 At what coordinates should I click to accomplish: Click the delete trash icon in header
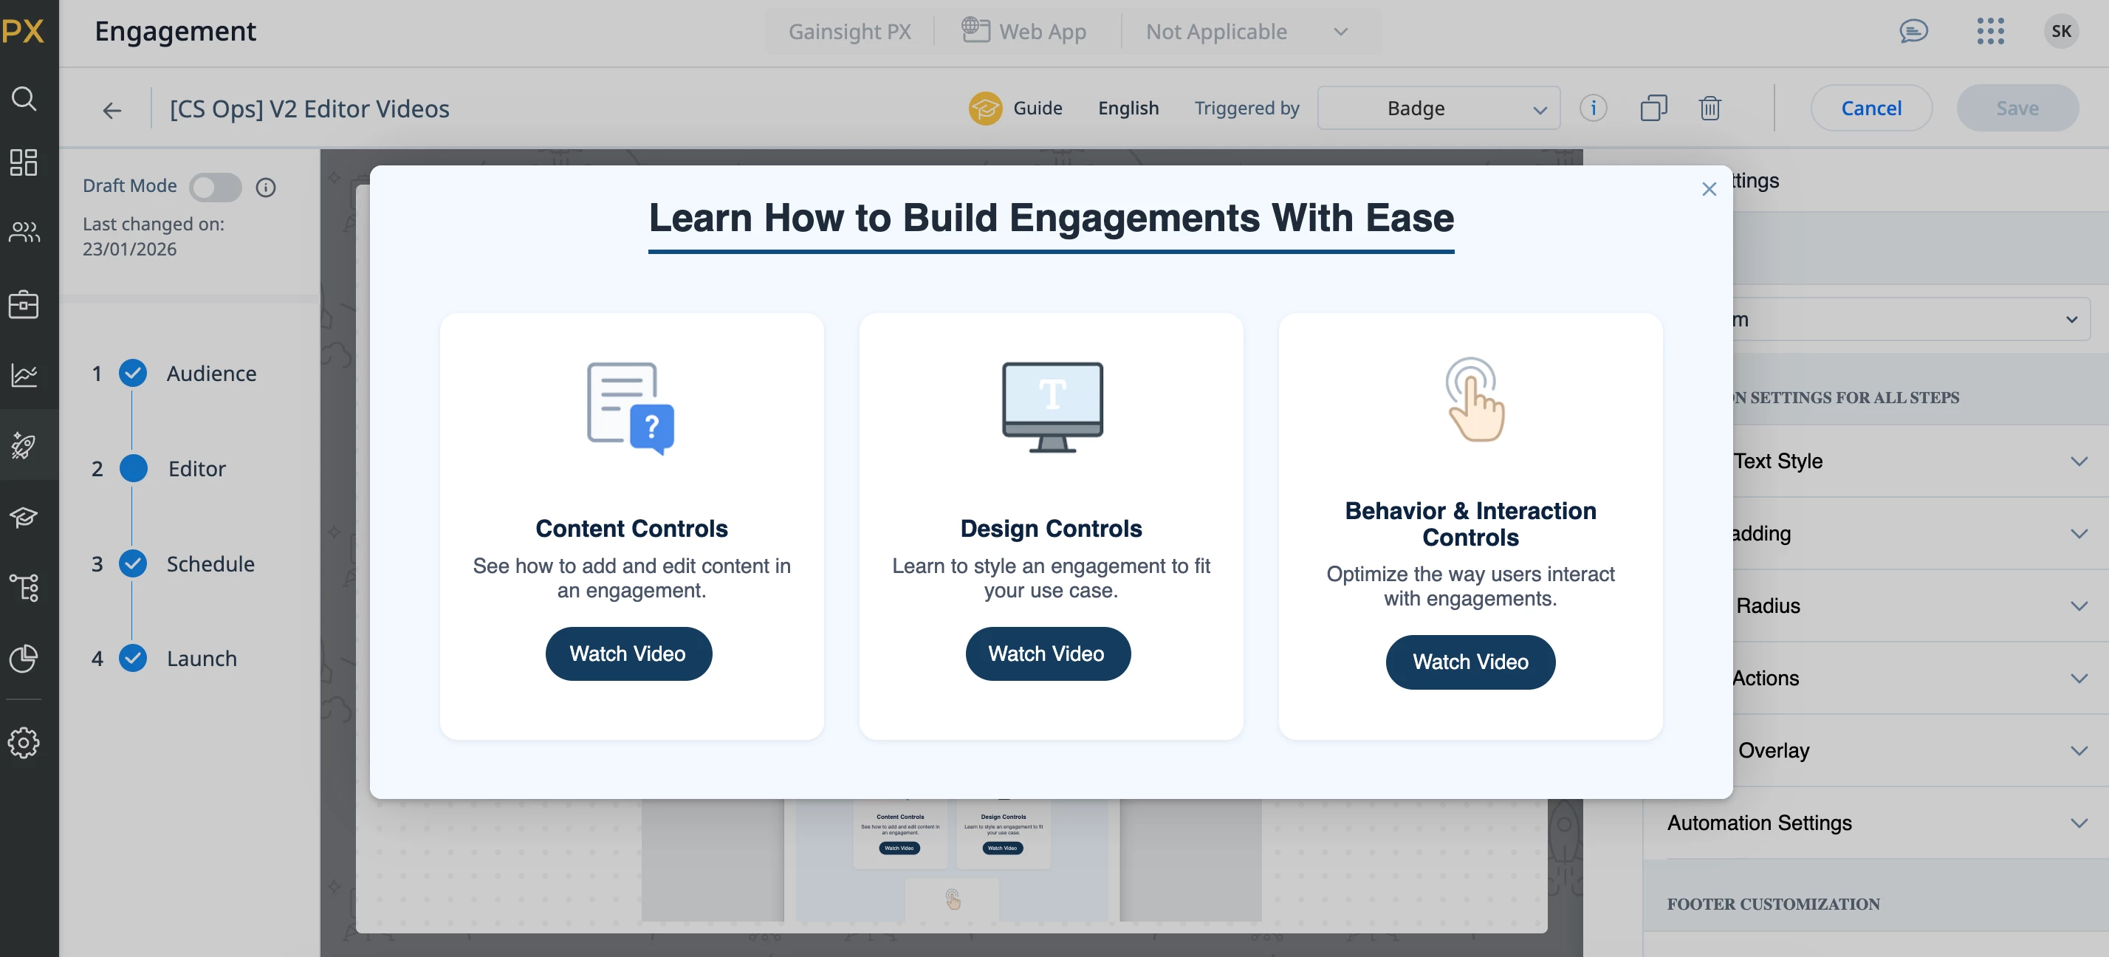1710,108
